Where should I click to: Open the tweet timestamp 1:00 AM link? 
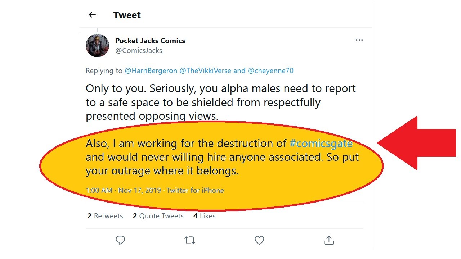[99, 190]
